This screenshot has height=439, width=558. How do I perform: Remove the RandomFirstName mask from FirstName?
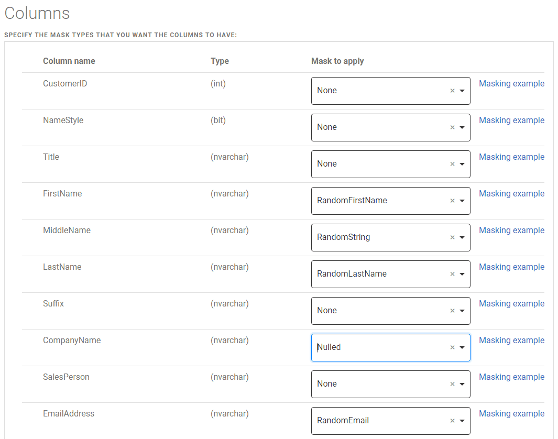pyautogui.click(x=452, y=201)
